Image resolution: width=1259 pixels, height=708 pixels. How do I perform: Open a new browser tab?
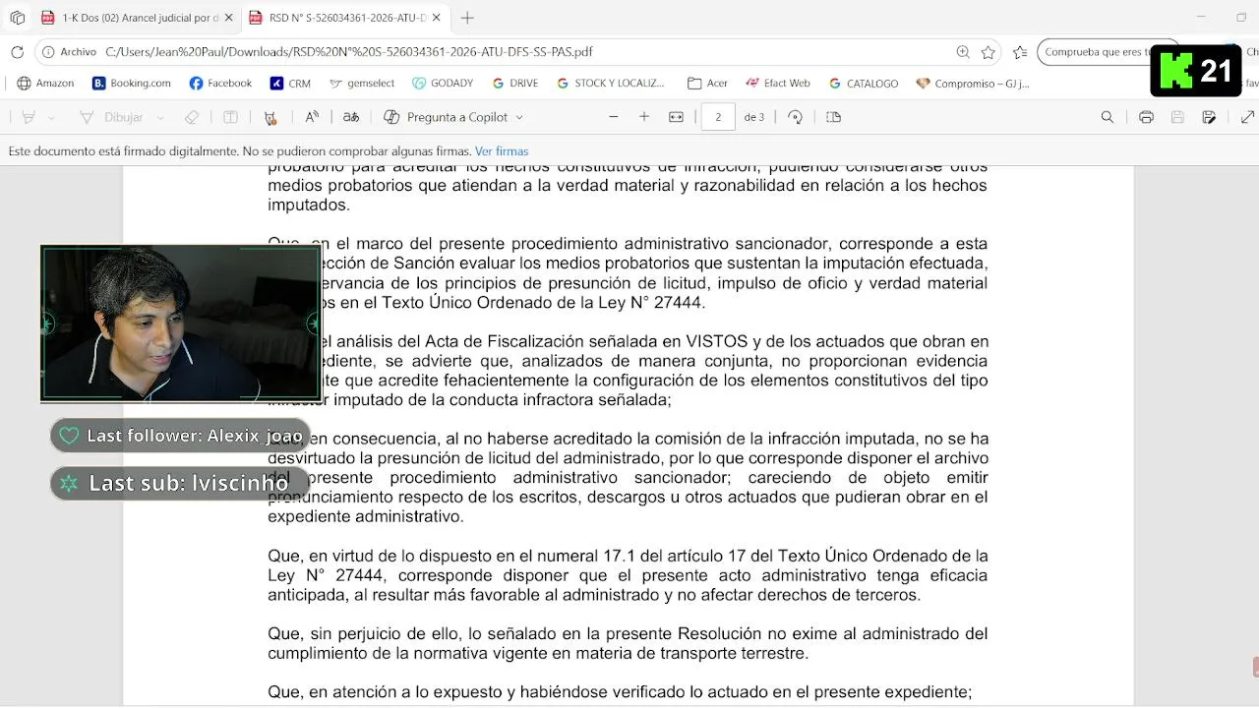click(467, 18)
